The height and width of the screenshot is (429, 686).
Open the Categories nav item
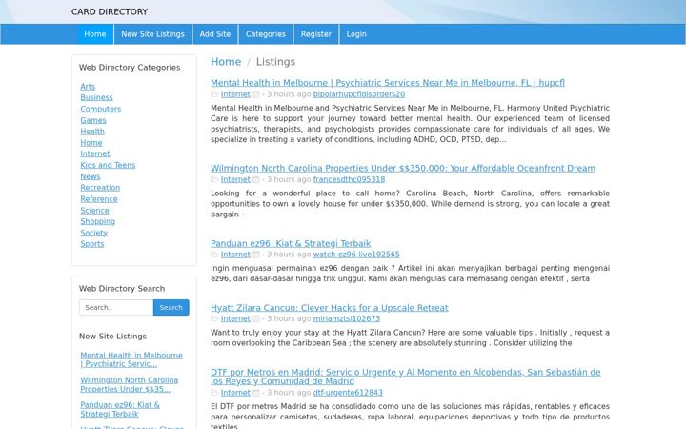click(265, 34)
